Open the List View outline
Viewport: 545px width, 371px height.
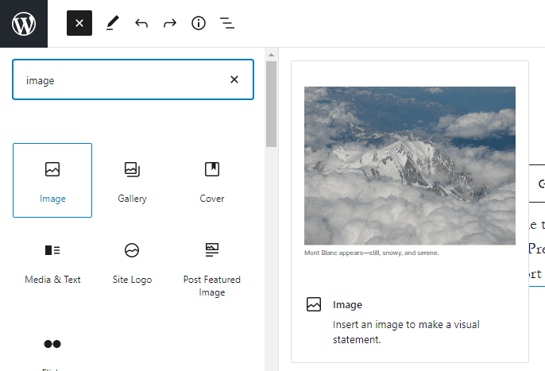(x=227, y=24)
